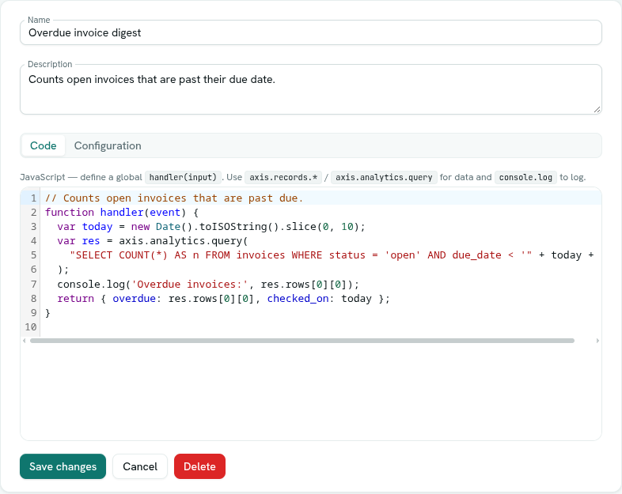The image size is (622, 494).
Task: Click 'function handler(event)' code line
Action: coord(121,213)
